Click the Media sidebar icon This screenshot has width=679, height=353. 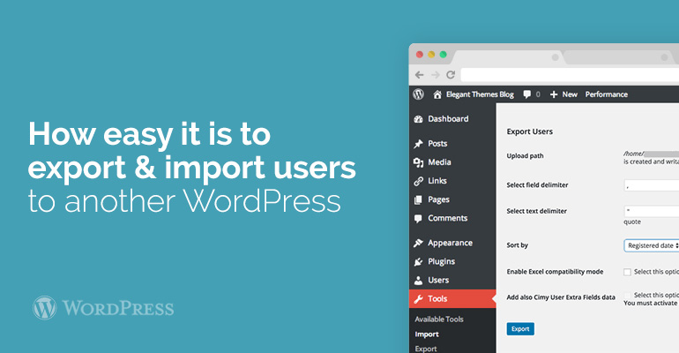(418, 162)
